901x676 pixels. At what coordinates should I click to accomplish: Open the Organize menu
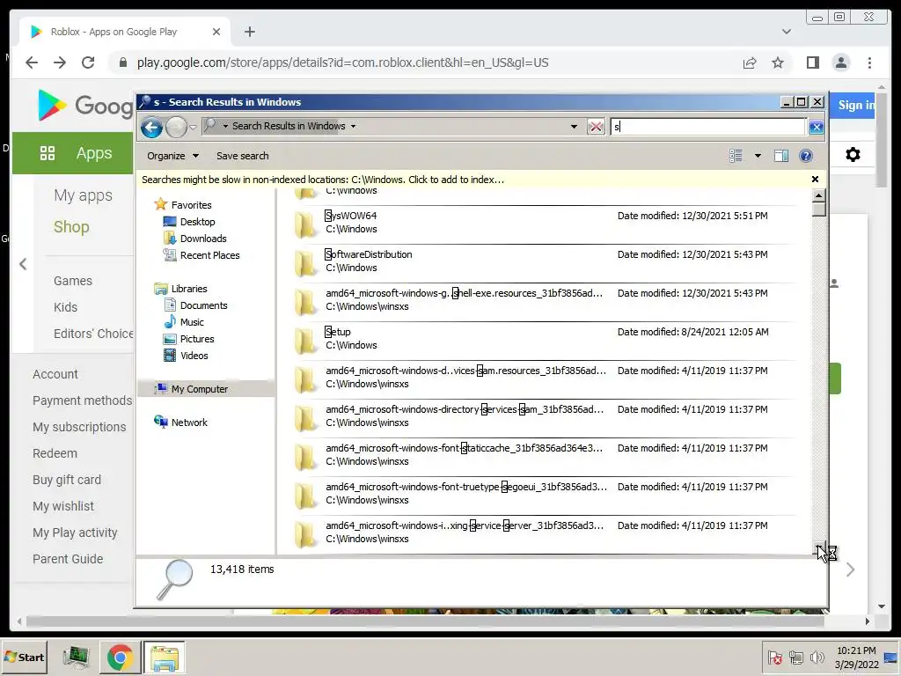(172, 156)
